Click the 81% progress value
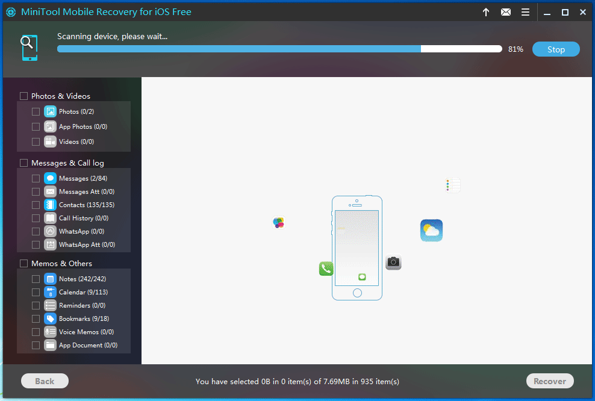The height and width of the screenshot is (401, 595). 516,49
